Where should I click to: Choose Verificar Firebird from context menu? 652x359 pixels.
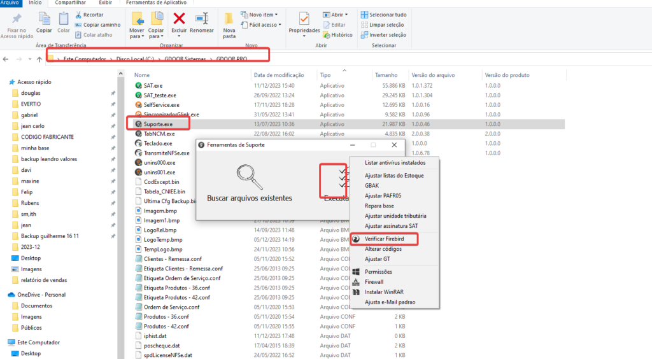tap(384, 239)
